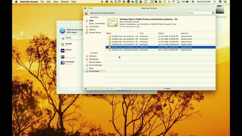
Task: Open the View menu
Action: [x=56, y=2]
